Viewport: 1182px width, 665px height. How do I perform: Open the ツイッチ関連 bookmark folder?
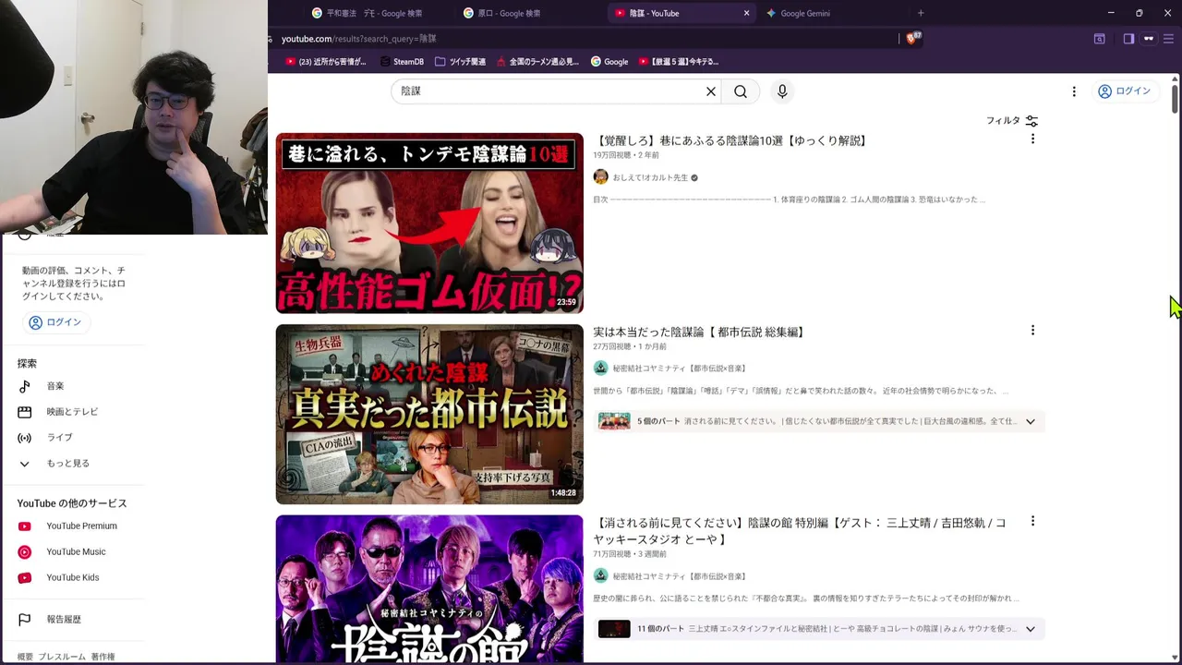(460, 62)
